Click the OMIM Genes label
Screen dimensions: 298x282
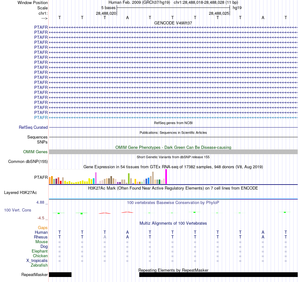pyautogui.click(x=35, y=152)
